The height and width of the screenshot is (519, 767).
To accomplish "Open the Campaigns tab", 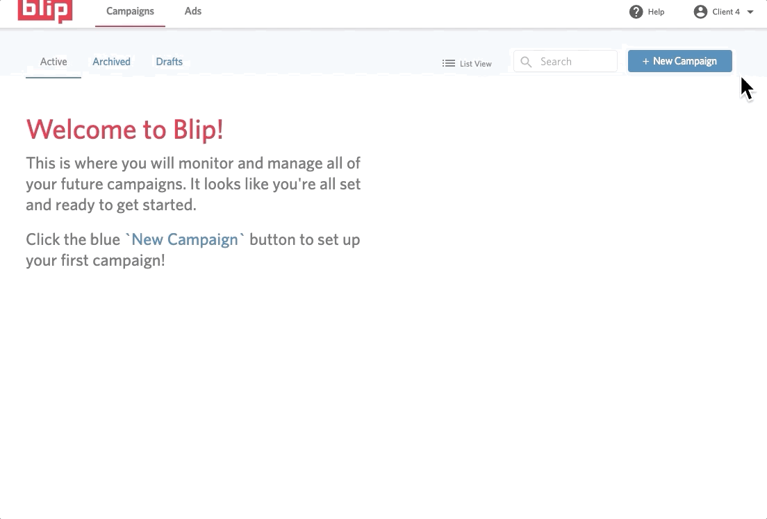I will point(130,11).
